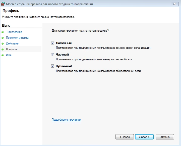This screenshot has height=146, width=181.
Task: Go to the Имя step
Action: point(9,55)
